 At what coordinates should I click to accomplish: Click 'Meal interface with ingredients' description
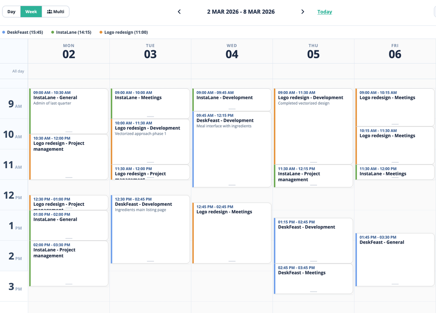(224, 126)
